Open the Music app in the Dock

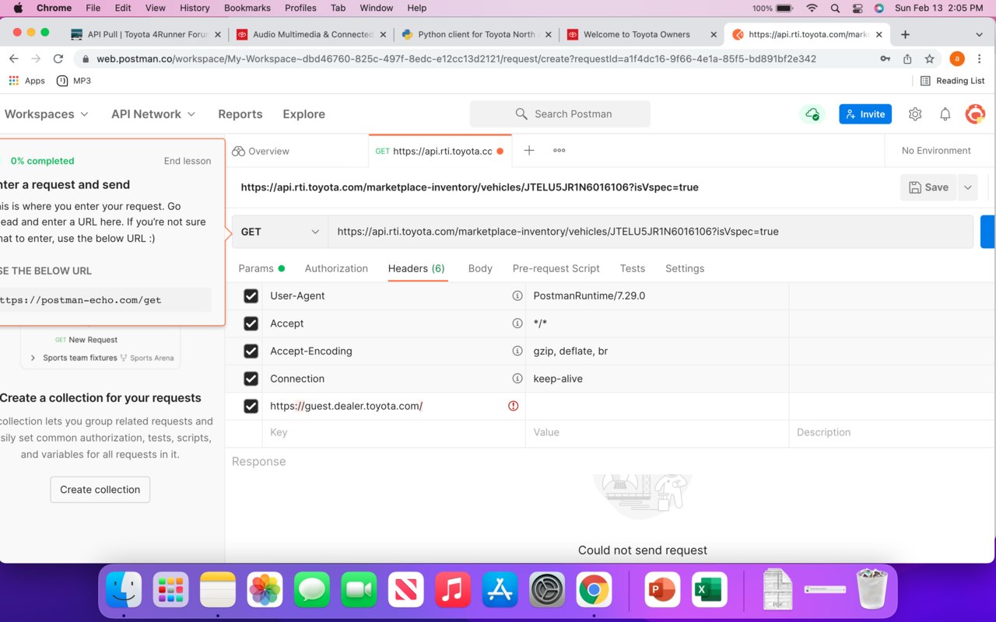tap(452, 590)
